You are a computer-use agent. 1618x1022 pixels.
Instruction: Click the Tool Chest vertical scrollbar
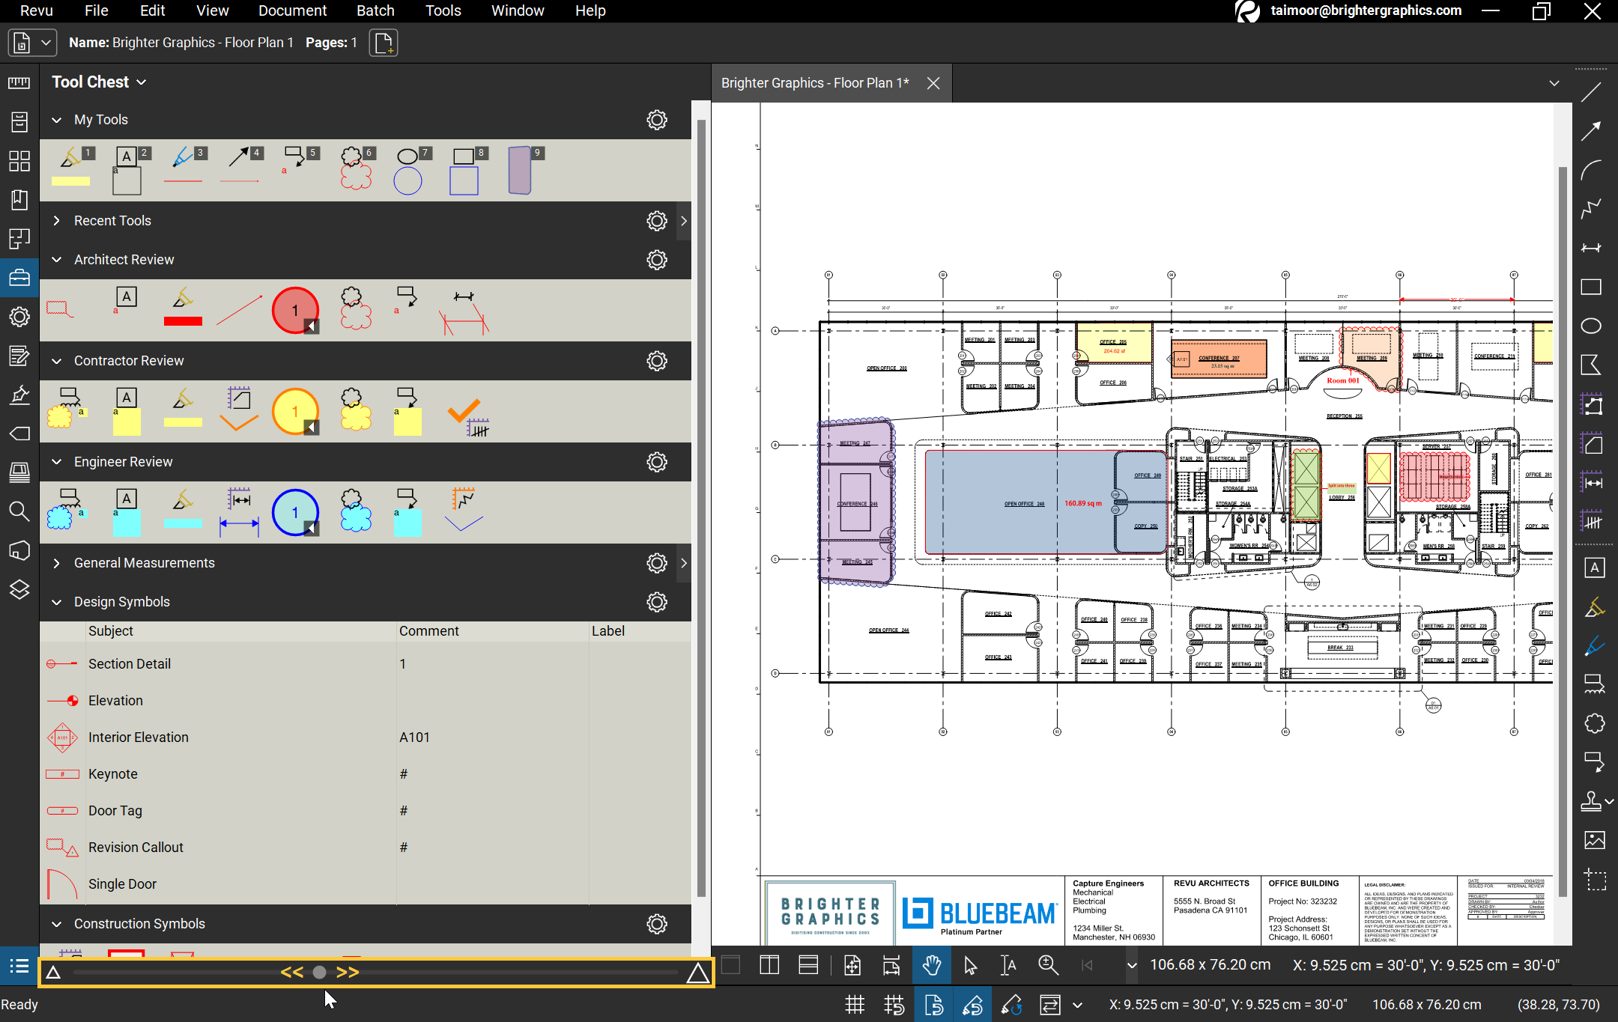coord(701,507)
